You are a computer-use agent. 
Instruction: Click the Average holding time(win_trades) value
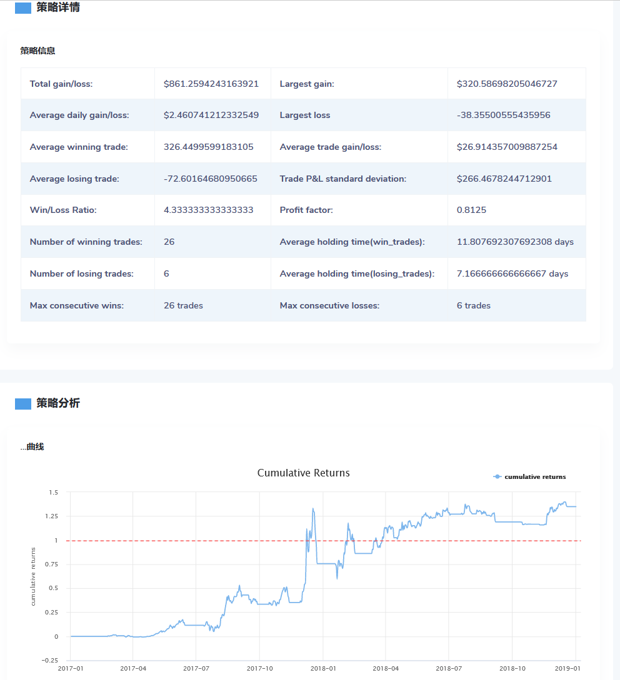[x=515, y=242]
